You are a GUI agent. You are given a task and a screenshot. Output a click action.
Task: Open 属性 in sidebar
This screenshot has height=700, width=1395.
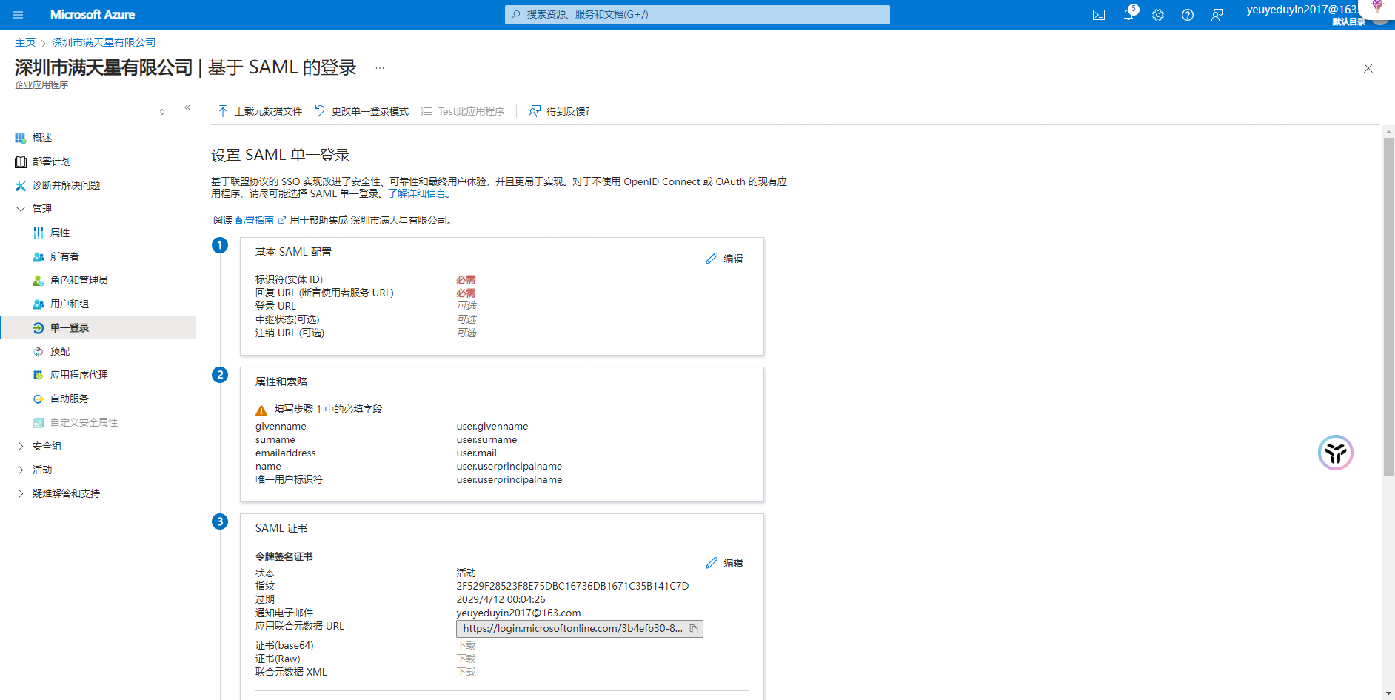pyautogui.click(x=60, y=233)
